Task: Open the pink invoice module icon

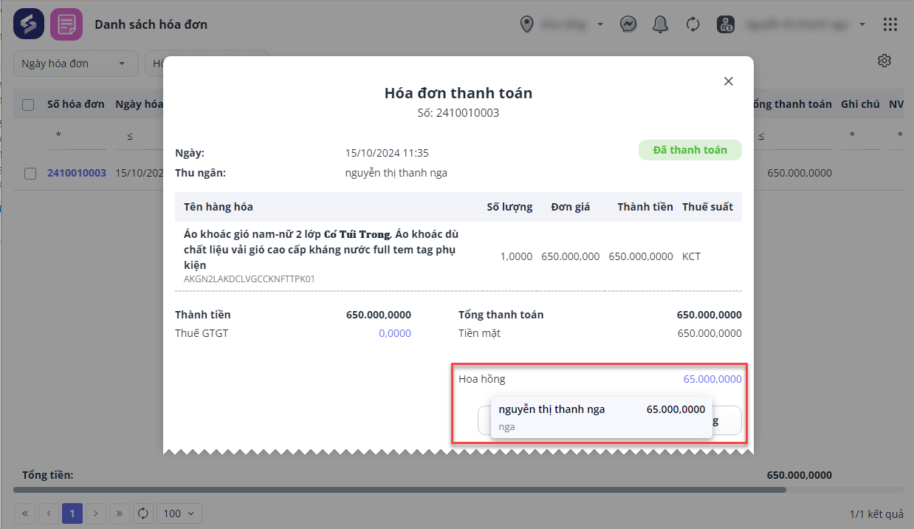Action: 66,24
